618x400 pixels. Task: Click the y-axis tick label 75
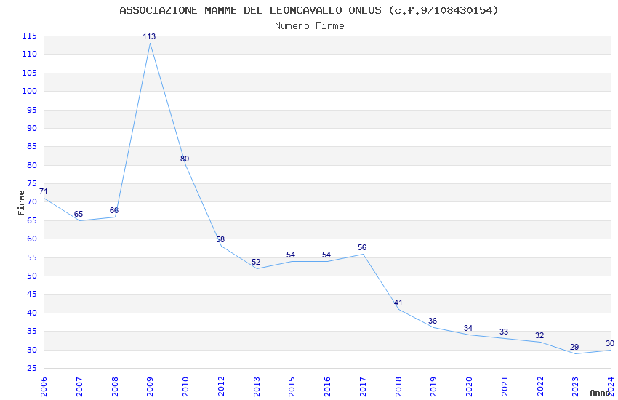(32, 184)
